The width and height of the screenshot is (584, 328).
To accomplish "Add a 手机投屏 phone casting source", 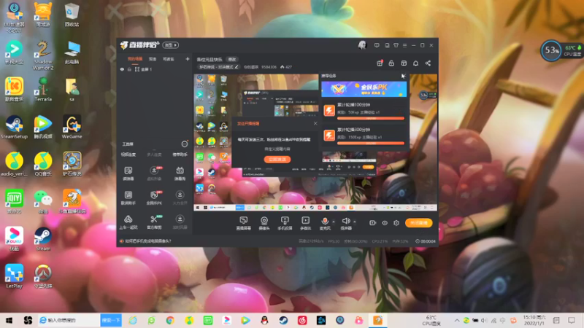I will click(285, 223).
